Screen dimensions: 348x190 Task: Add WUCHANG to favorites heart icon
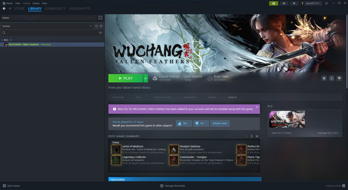tap(339, 78)
